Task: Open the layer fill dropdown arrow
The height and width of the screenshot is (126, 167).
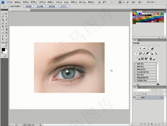Action: (164, 94)
